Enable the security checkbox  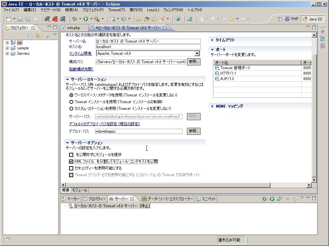pyautogui.click(x=71, y=168)
